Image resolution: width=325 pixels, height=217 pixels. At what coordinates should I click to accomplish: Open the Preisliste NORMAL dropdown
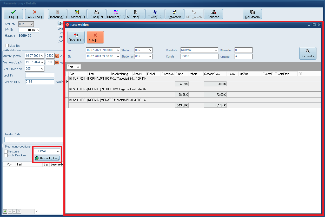216,50
